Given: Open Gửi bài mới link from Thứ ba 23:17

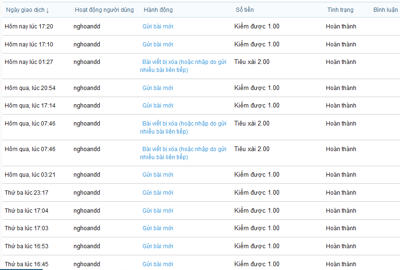Looking at the screenshot, I should pyautogui.click(x=158, y=193).
